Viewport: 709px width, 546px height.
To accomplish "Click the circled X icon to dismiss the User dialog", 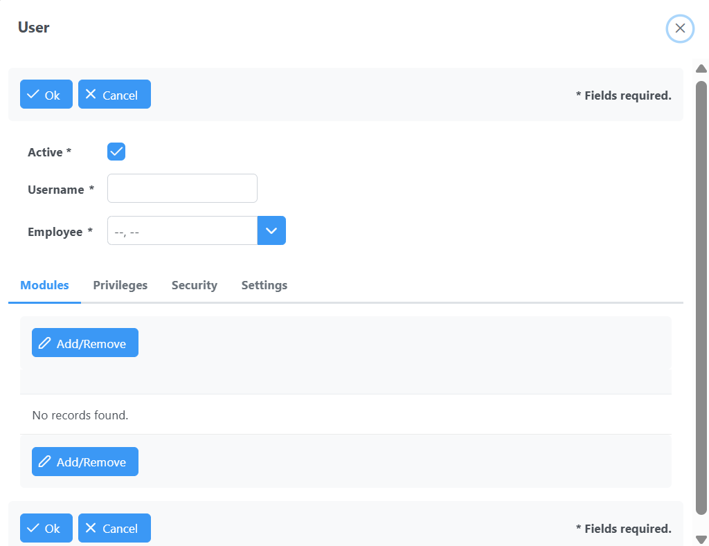I will tap(680, 28).
